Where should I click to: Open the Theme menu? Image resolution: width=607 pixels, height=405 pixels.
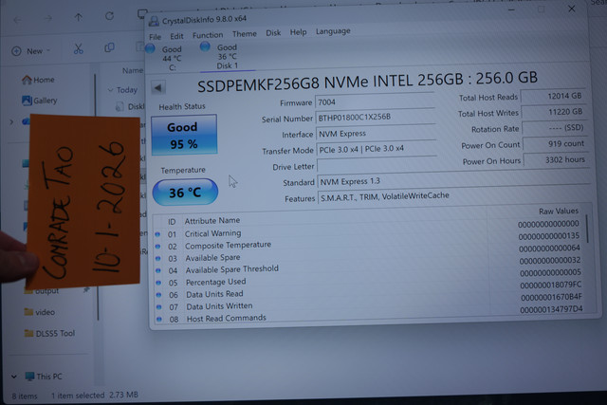pyautogui.click(x=245, y=34)
